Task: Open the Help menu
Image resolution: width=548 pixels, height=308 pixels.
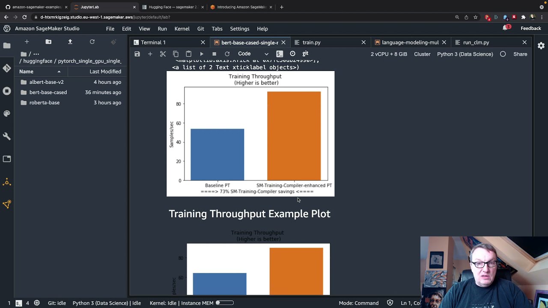Action: point(262,29)
